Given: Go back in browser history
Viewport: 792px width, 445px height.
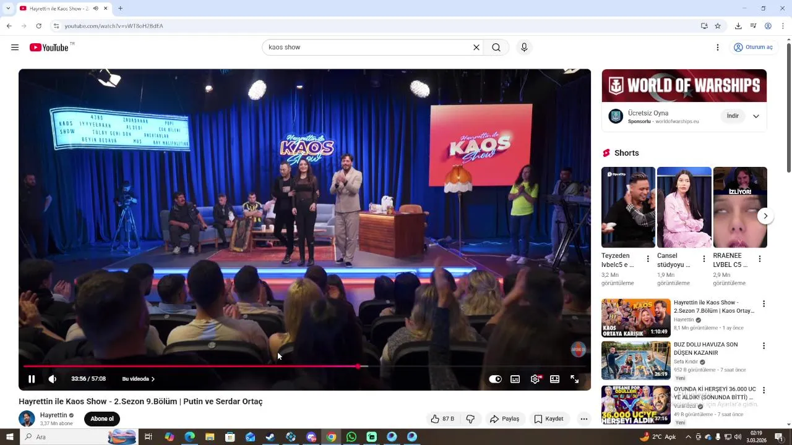Looking at the screenshot, I should (9, 26).
